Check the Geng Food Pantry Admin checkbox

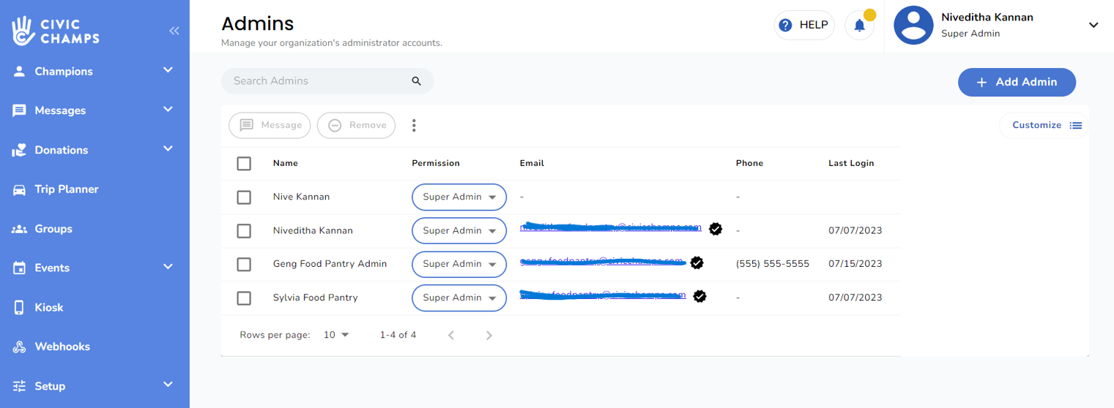[244, 264]
